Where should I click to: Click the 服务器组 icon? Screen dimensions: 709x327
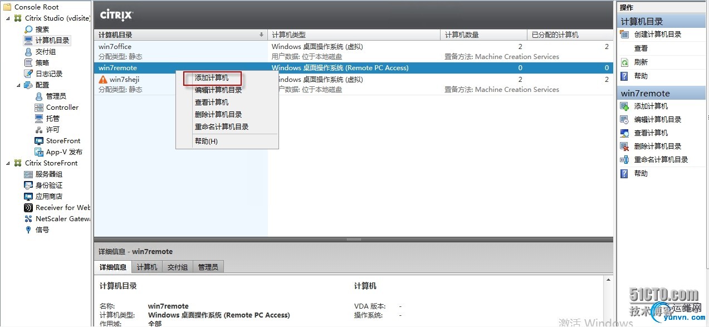[28, 174]
